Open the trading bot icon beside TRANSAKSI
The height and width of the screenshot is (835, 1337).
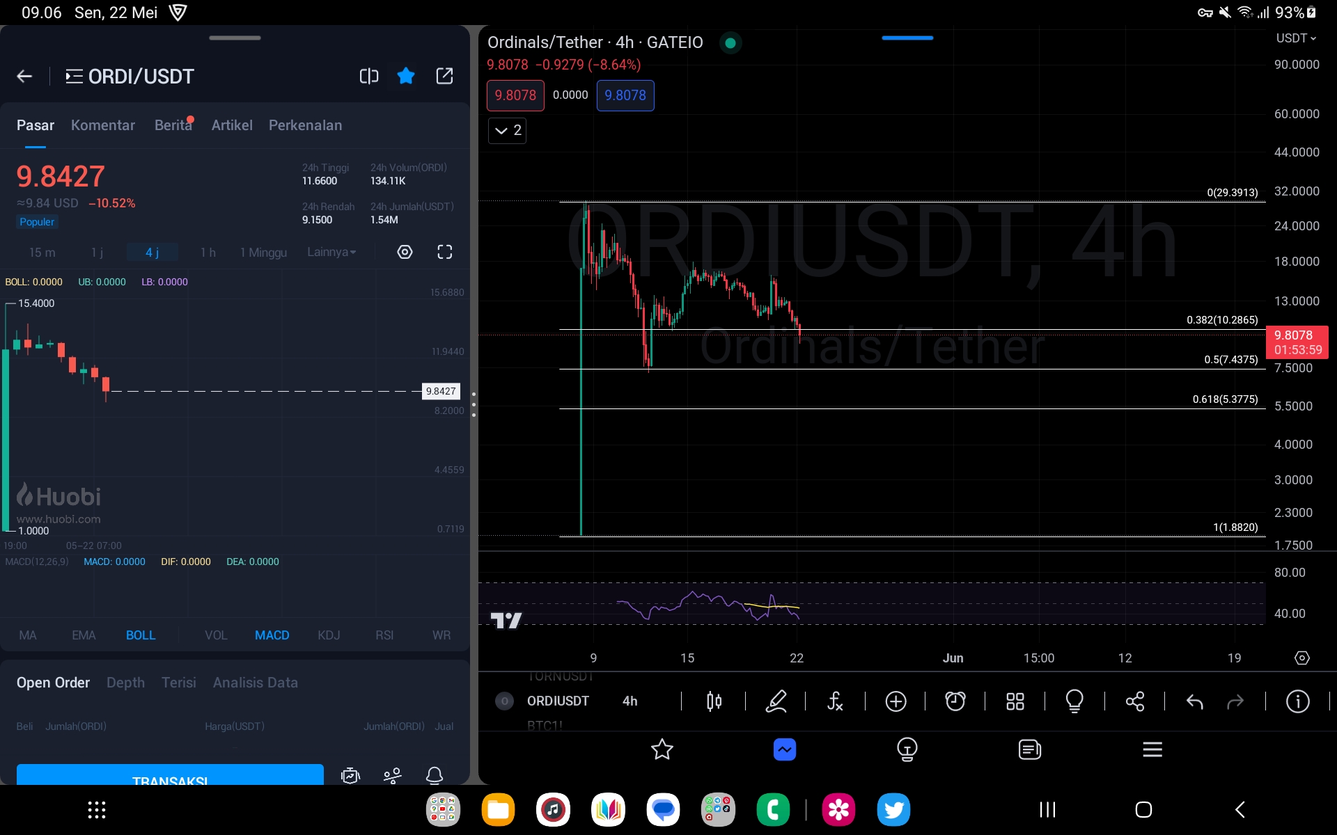(350, 775)
